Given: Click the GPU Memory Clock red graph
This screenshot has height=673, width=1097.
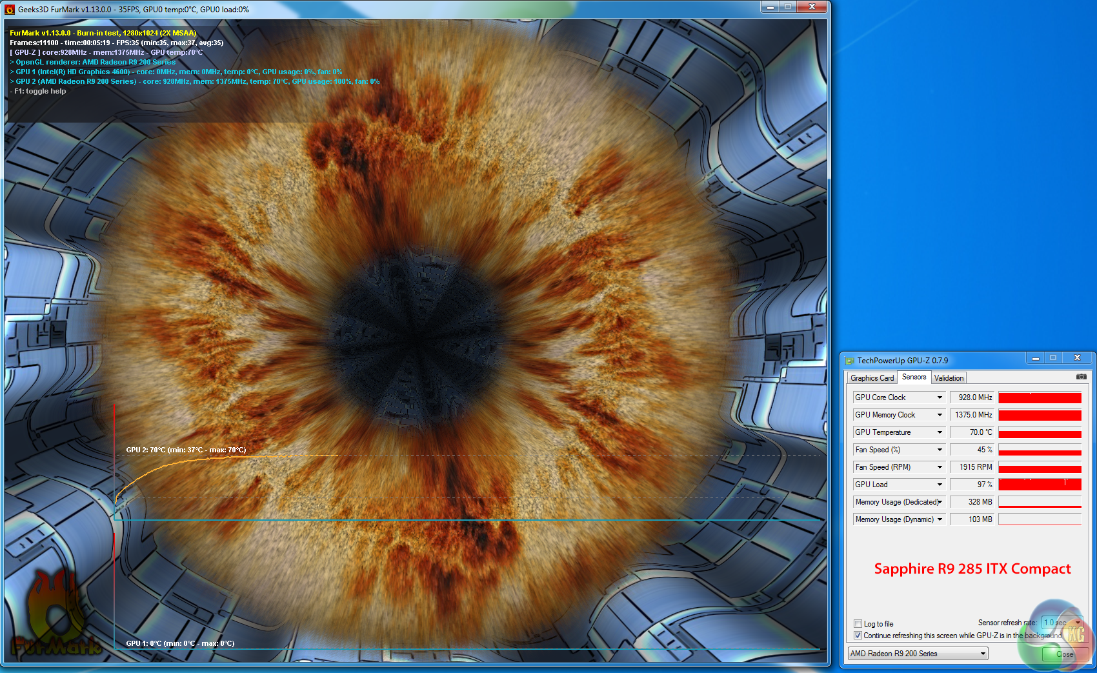Looking at the screenshot, I should click(1040, 415).
